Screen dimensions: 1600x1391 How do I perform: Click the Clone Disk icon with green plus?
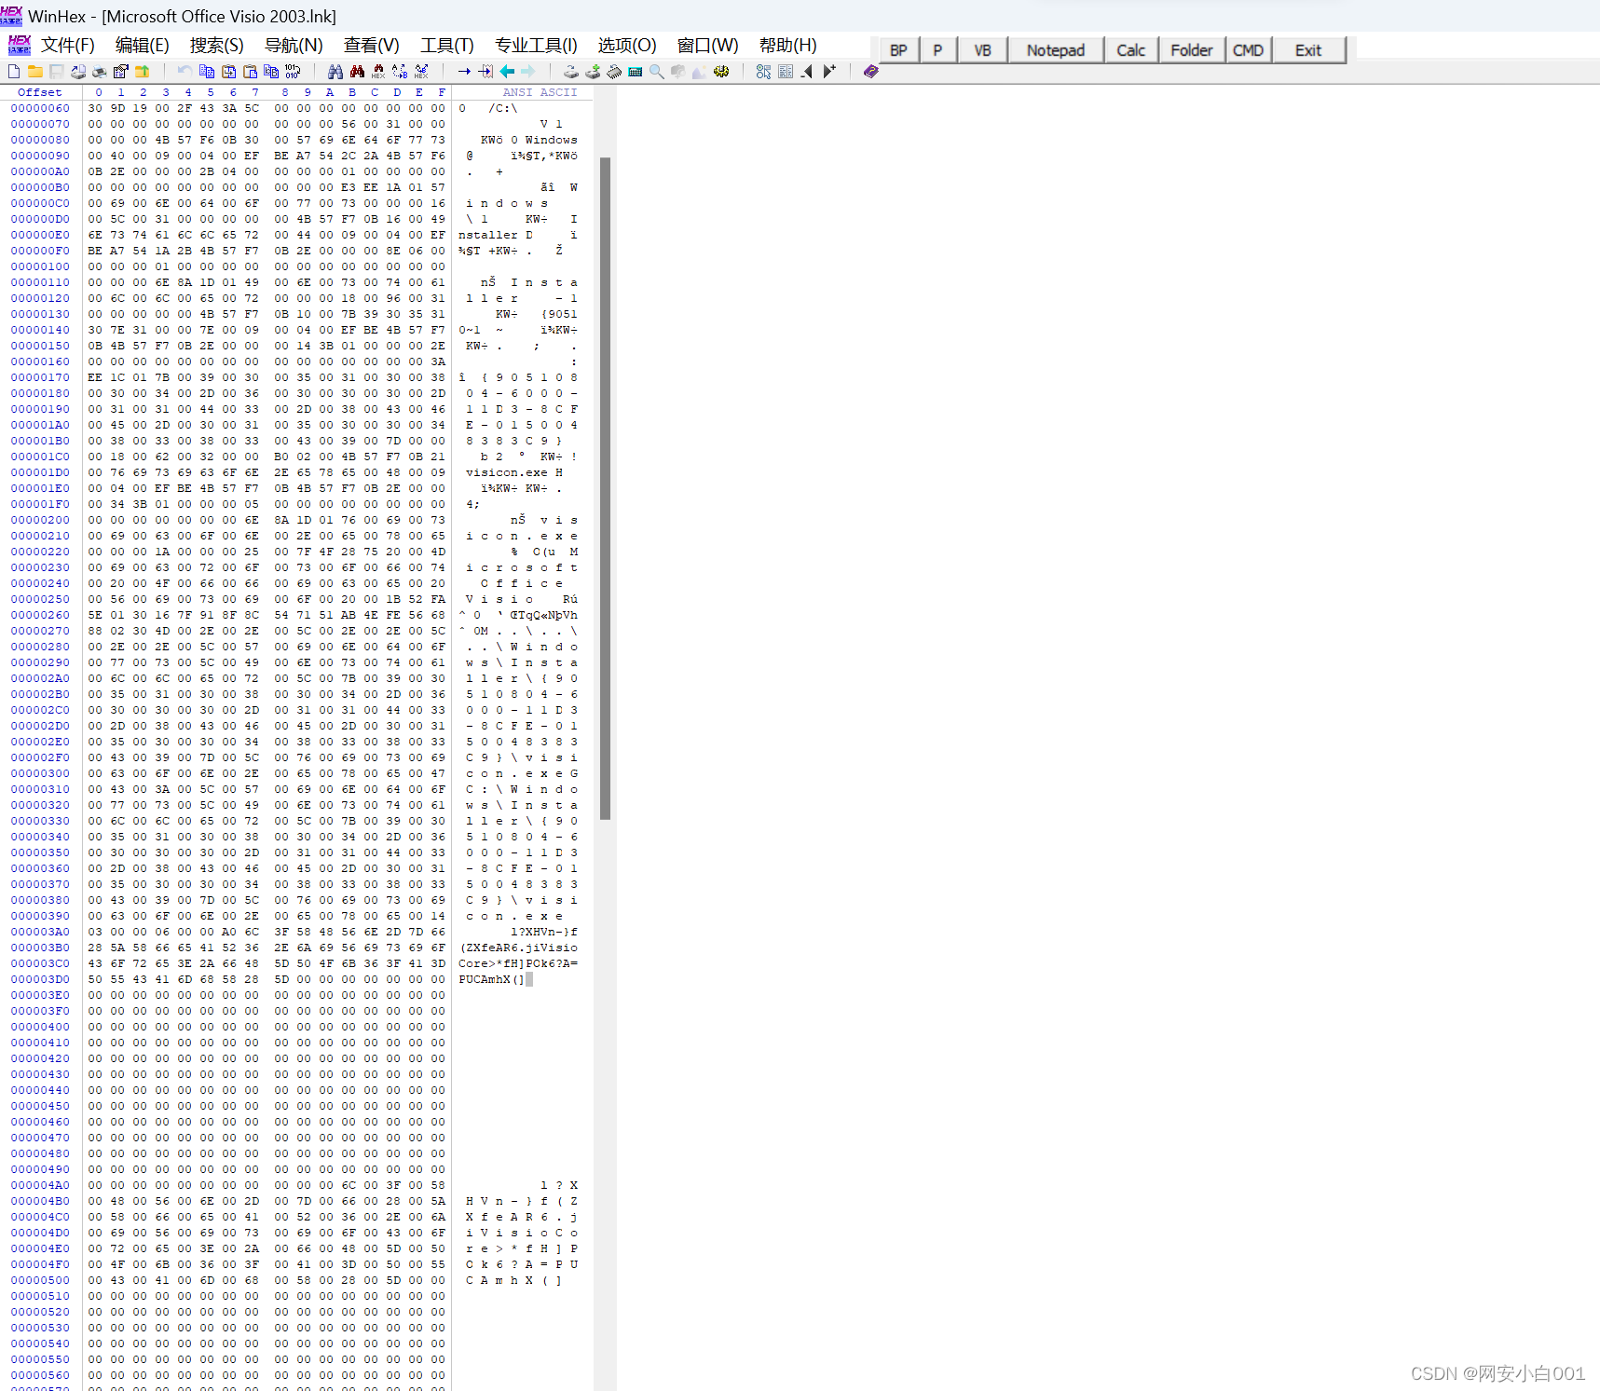point(593,72)
